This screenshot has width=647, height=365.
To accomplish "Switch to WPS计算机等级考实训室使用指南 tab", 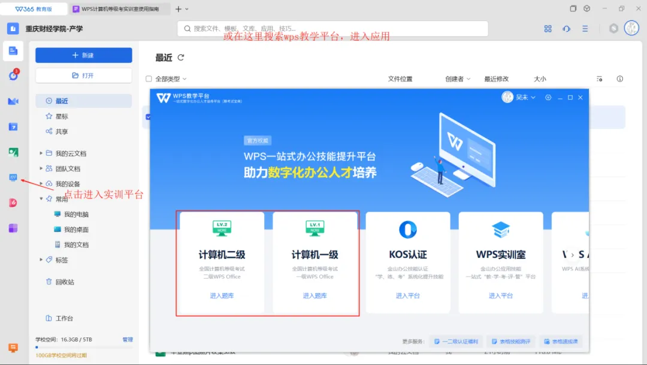I will point(120,8).
